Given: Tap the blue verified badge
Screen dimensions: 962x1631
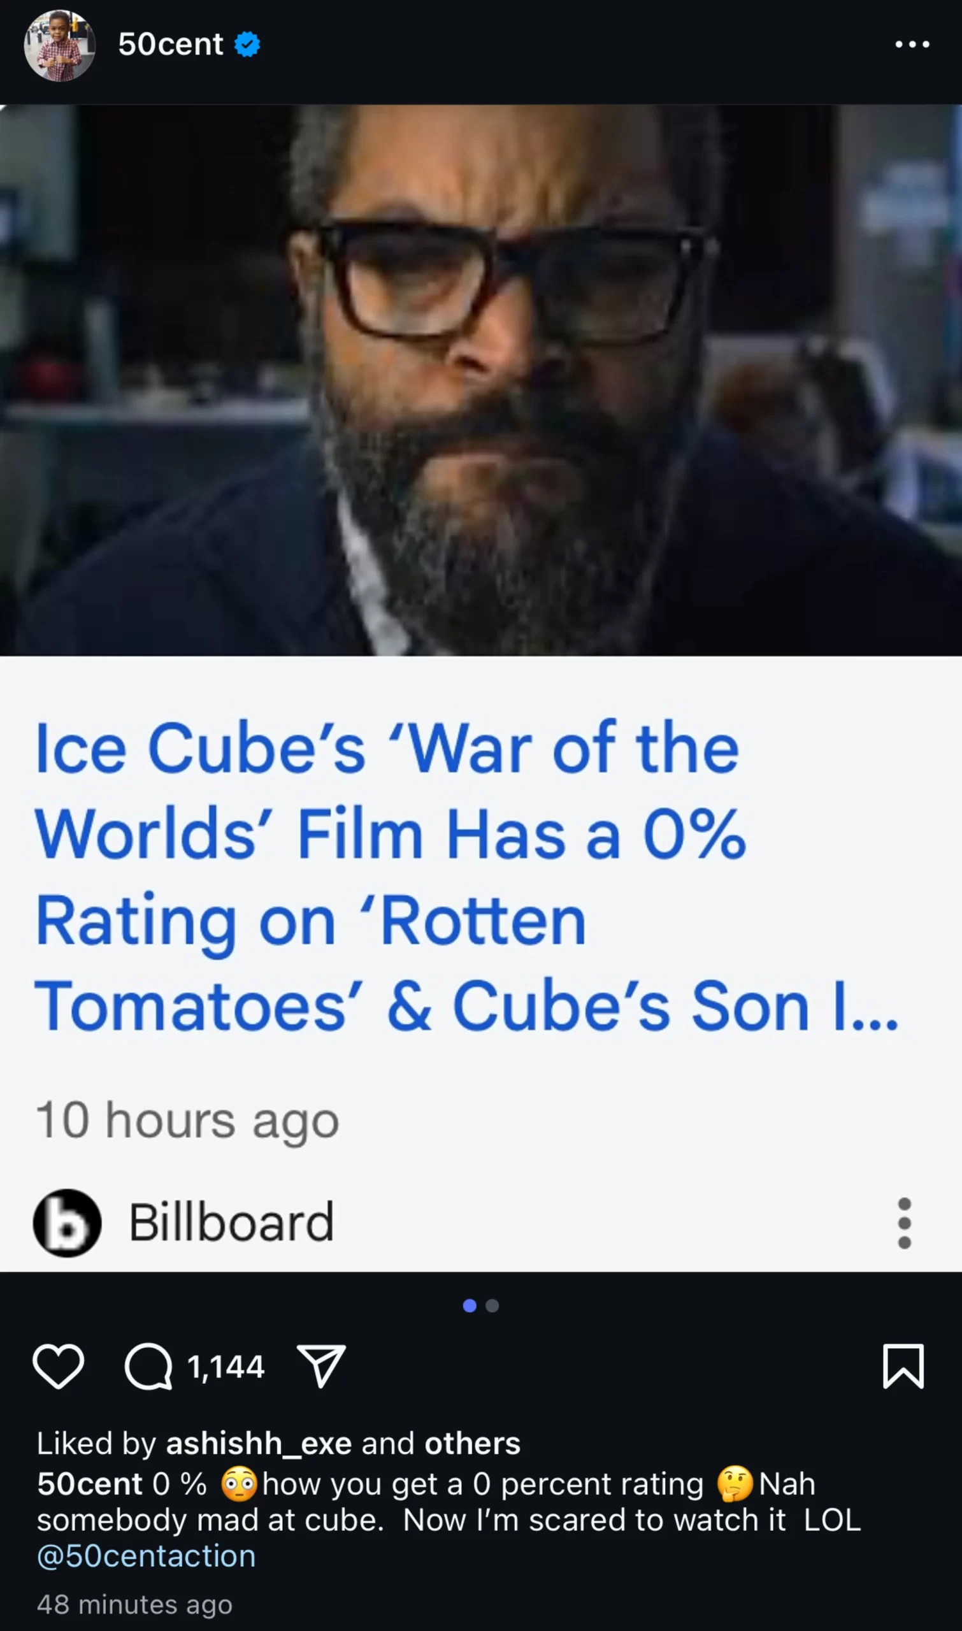Looking at the screenshot, I should click(247, 44).
